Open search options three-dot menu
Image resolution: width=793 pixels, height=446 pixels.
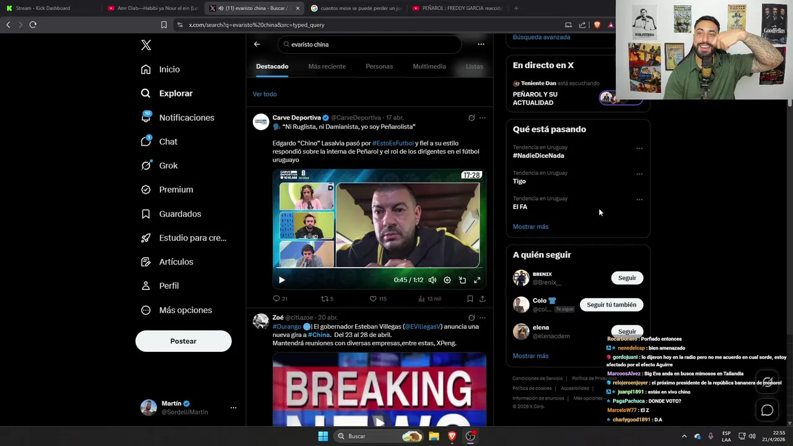pyautogui.click(x=481, y=45)
